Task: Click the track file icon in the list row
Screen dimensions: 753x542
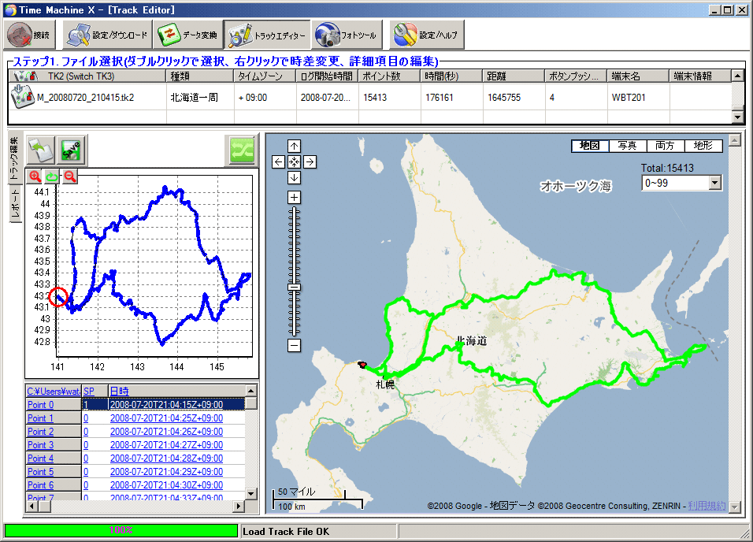Action: [22, 96]
